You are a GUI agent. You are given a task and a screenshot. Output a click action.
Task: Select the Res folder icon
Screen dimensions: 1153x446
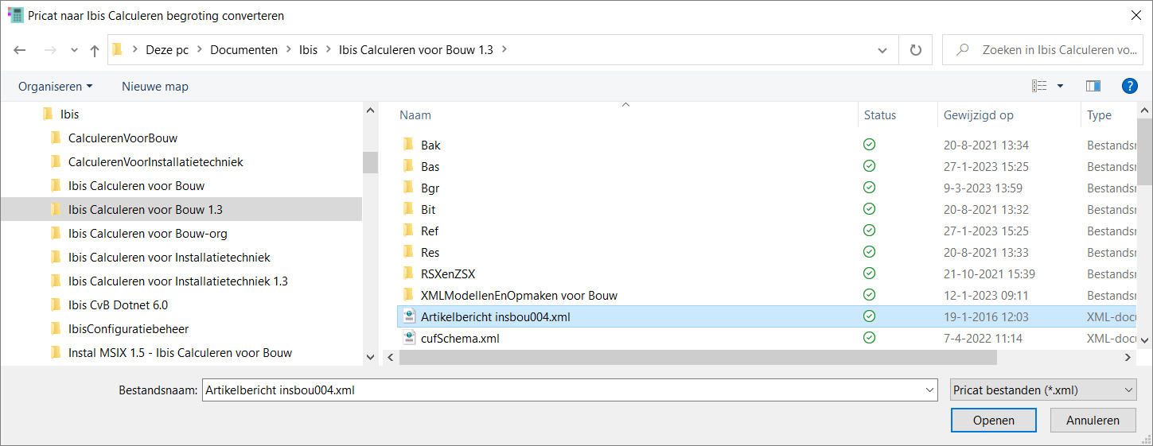click(409, 252)
